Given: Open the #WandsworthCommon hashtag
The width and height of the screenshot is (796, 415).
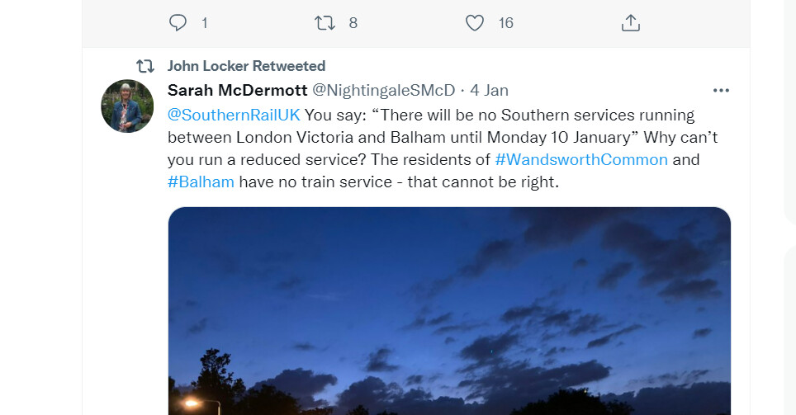Looking at the screenshot, I should (x=580, y=159).
